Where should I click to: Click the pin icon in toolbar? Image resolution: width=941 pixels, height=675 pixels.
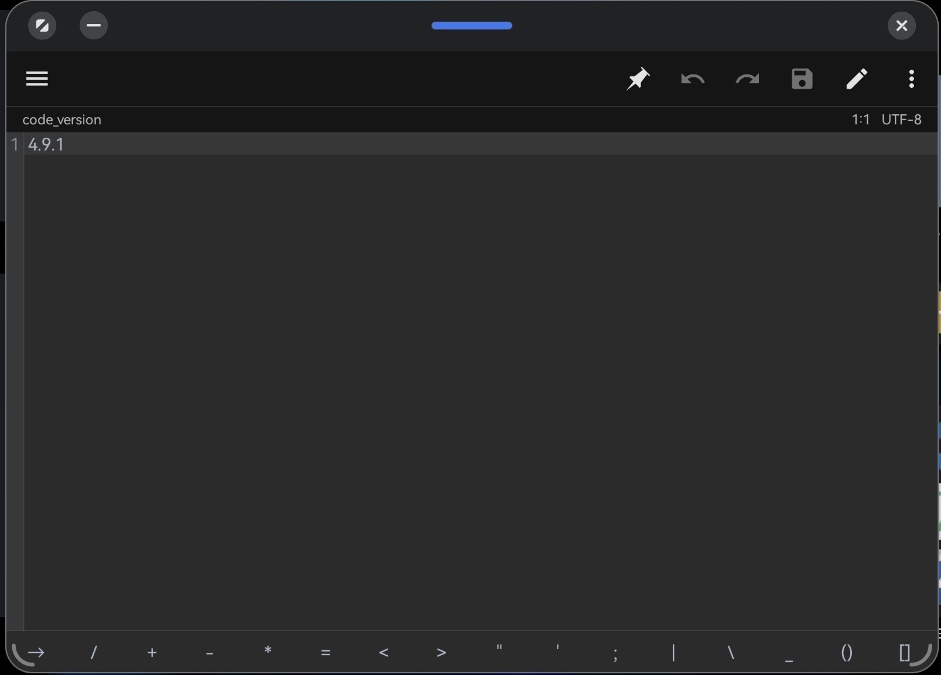[x=638, y=79]
